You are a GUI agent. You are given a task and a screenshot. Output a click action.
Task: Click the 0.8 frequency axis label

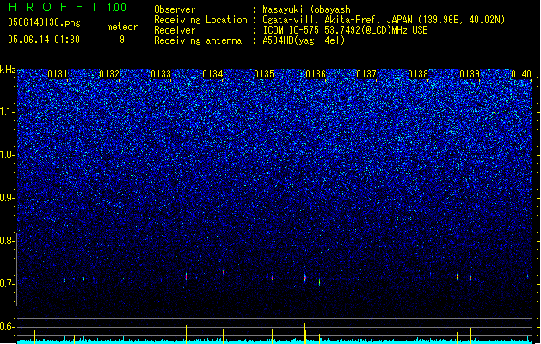(x=7, y=241)
